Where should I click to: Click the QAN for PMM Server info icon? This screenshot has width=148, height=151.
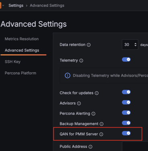point(101,134)
